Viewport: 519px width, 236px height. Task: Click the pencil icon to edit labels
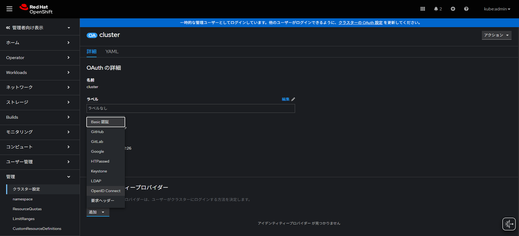(x=293, y=99)
